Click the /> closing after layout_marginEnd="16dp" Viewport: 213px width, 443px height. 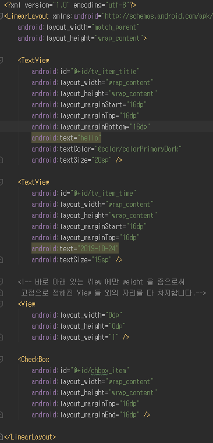point(147,415)
